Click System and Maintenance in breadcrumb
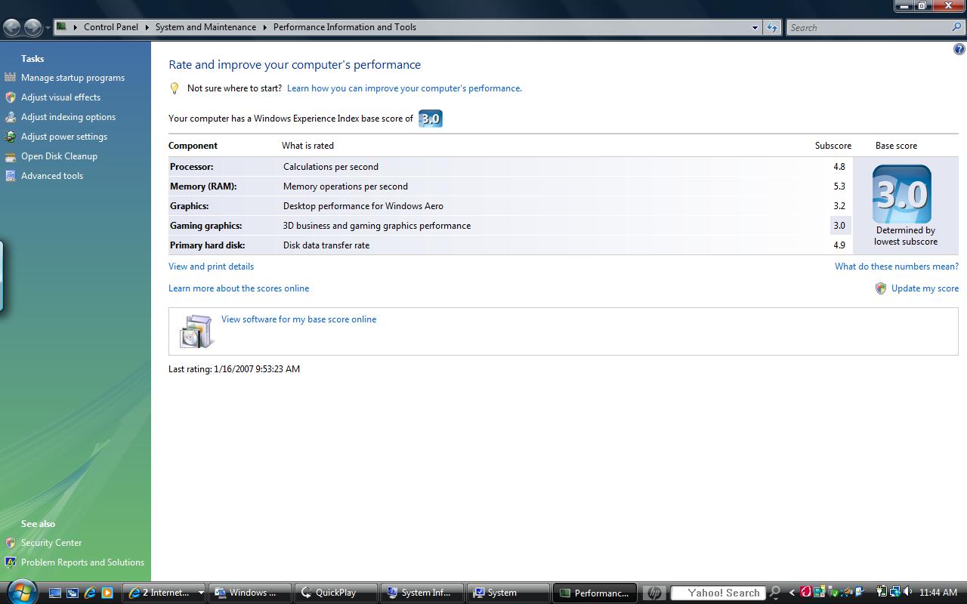 coord(205,27)
